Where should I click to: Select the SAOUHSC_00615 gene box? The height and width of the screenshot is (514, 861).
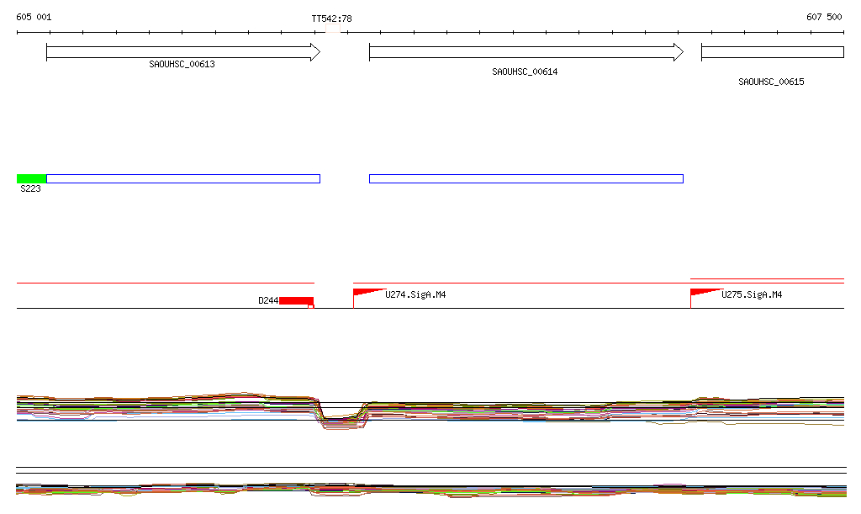click(772, 52)
